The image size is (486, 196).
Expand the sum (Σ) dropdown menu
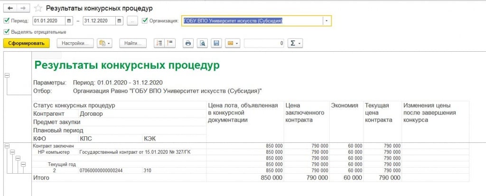click(296, 43)
